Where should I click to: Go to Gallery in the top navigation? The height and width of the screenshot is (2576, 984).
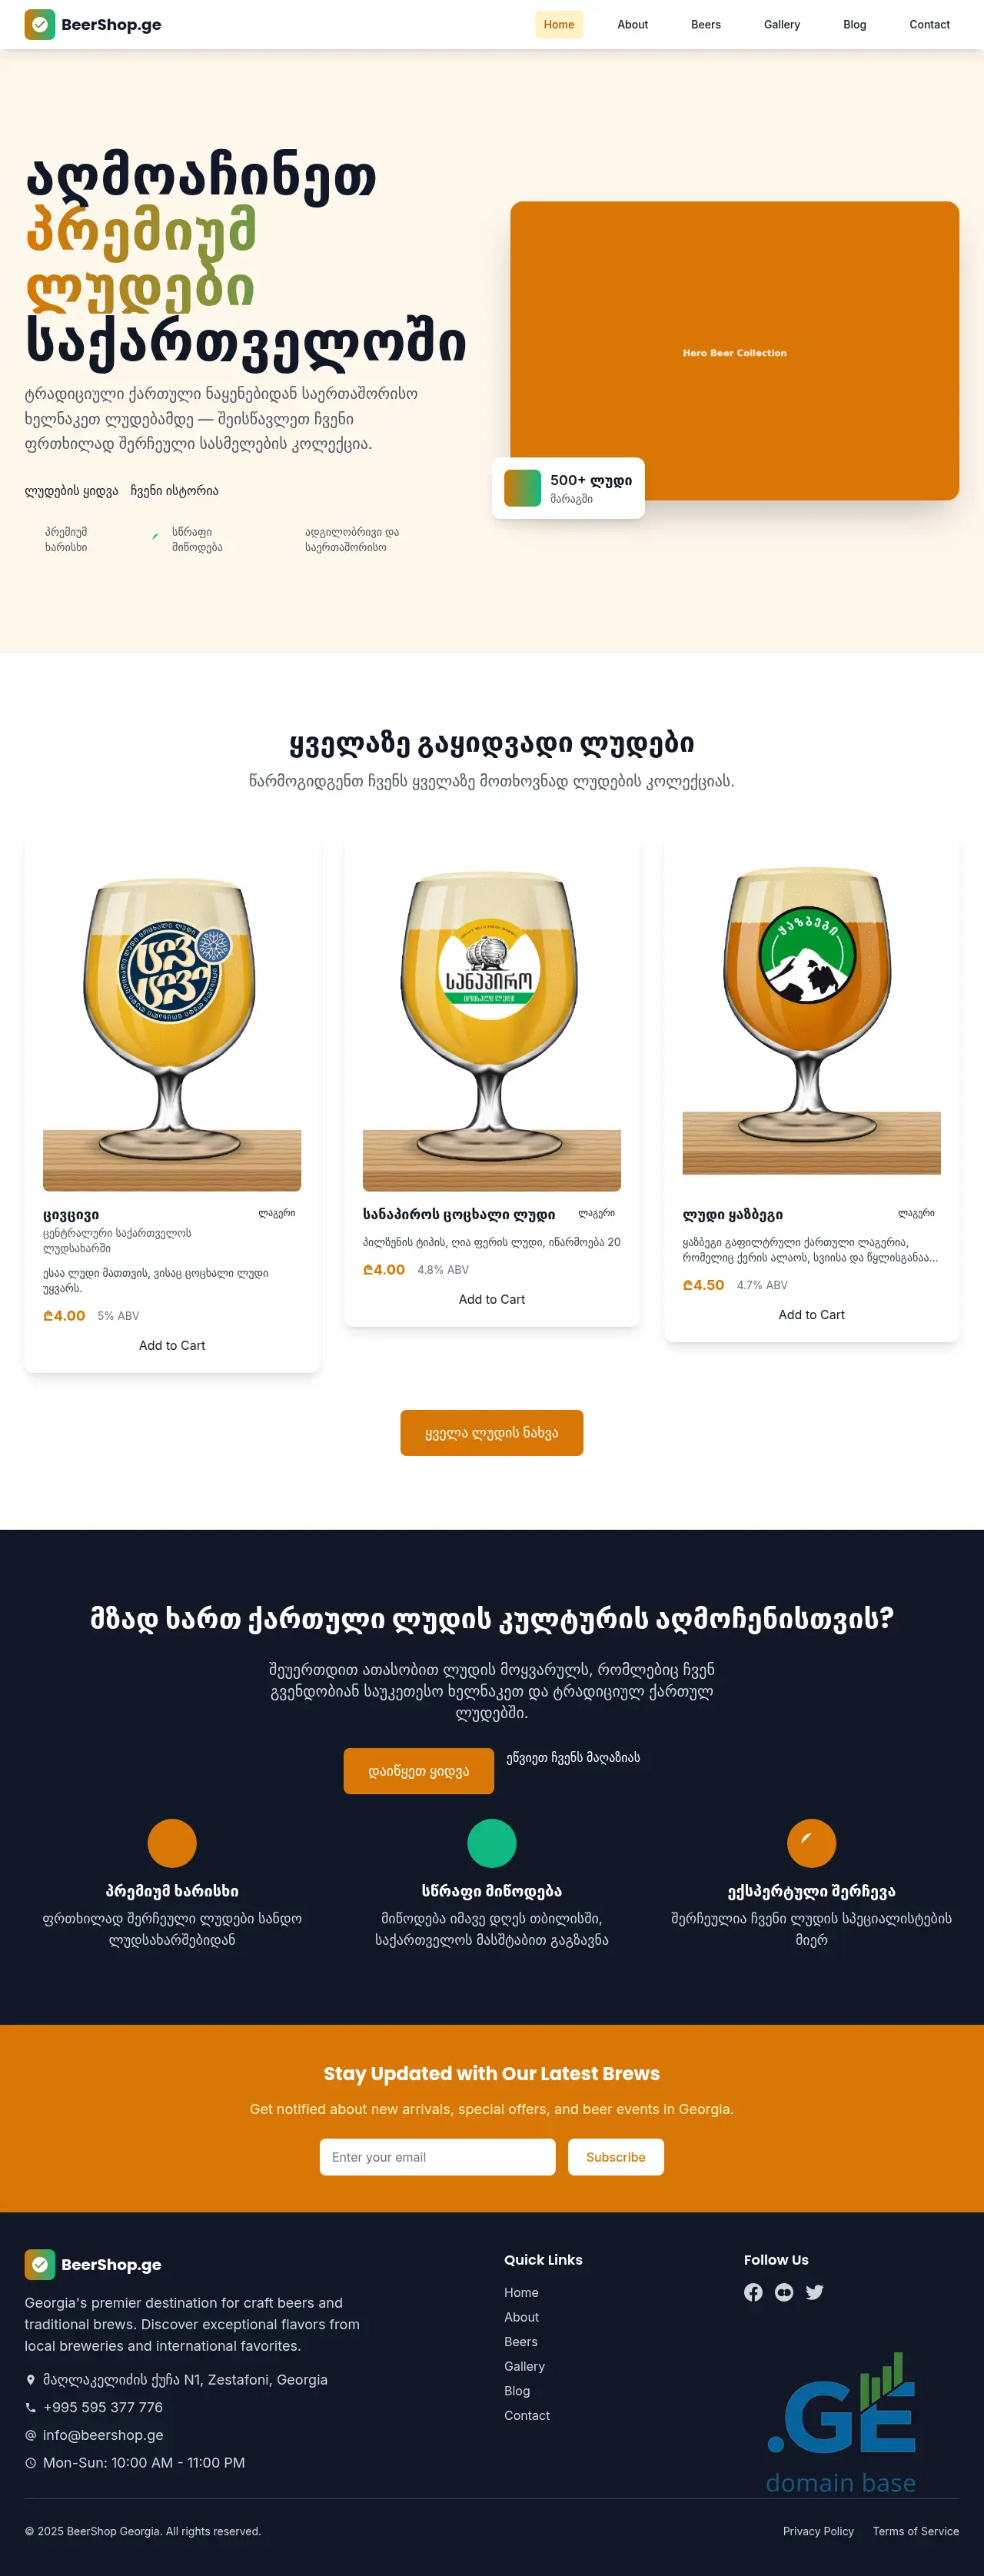pos(782,24)
